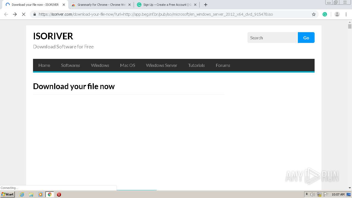Open the Chrome profile avatar
This screenshot has width=352, height=198.
(337, 14)
